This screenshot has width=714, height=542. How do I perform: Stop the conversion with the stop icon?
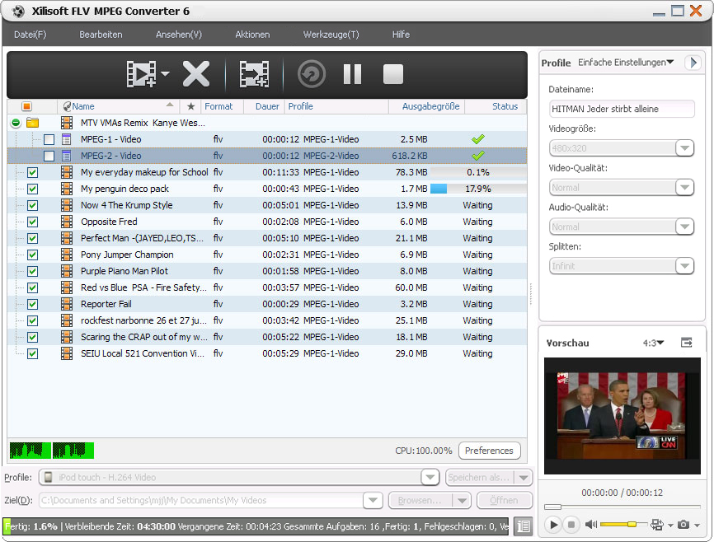[393, 74]
